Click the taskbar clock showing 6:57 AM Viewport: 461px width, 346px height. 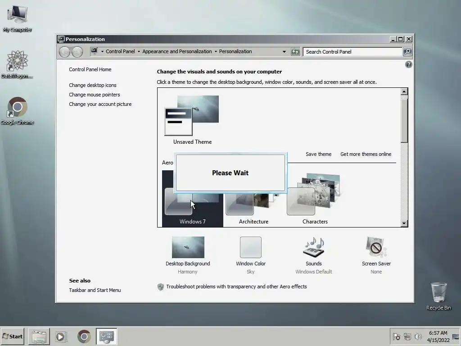tap(438, 337)
